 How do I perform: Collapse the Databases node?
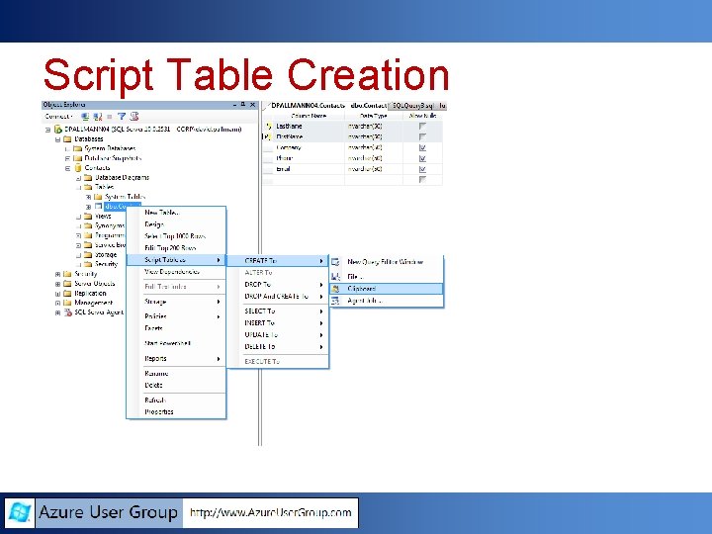pyautogui.click(x=57, y=139)
